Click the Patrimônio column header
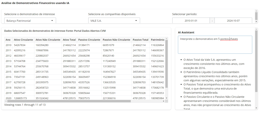The width and height of the screenshot is (259, 113). [x=158, y=40]
